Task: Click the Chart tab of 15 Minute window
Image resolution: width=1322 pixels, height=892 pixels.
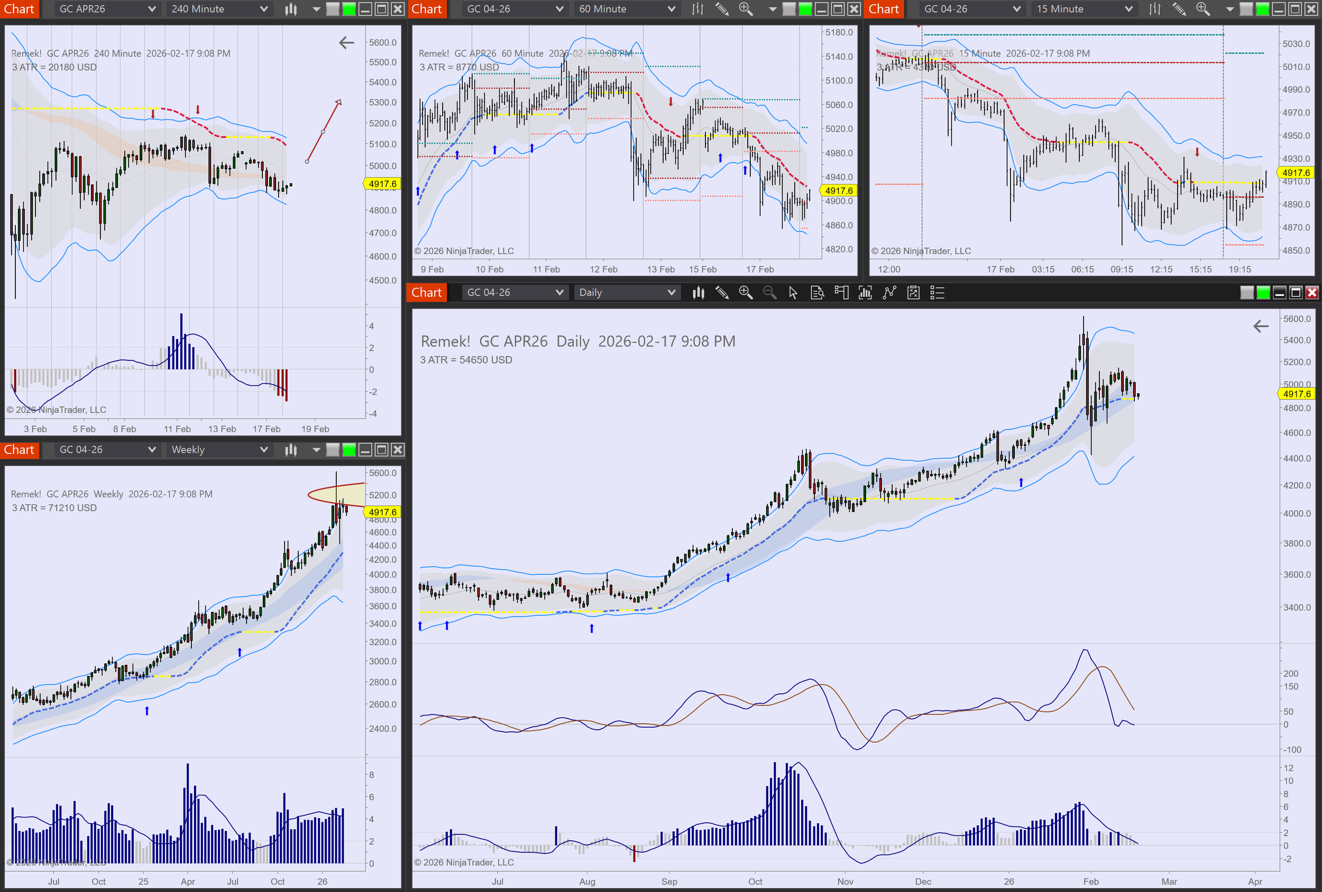Action: [x=884, y=9]
